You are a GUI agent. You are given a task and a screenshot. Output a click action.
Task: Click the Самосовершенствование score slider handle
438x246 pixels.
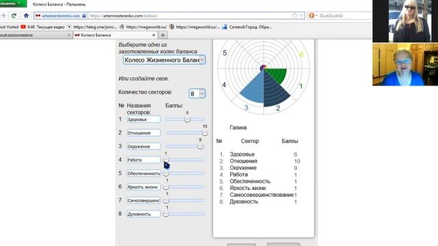tap(166, 200)
